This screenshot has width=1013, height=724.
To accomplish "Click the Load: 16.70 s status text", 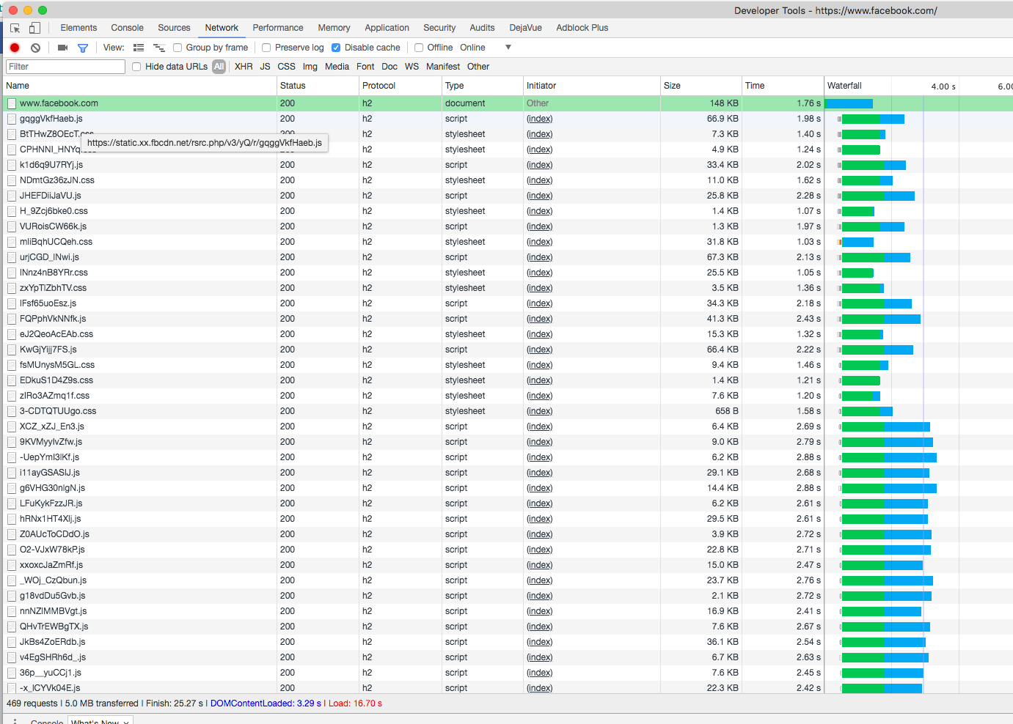I will (x=355, y=703).
